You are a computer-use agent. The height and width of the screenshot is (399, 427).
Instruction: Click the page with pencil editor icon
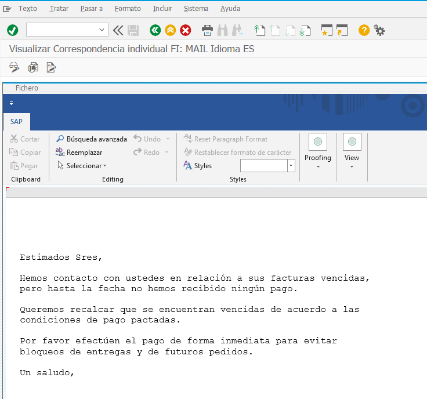(x=51, y=67)
